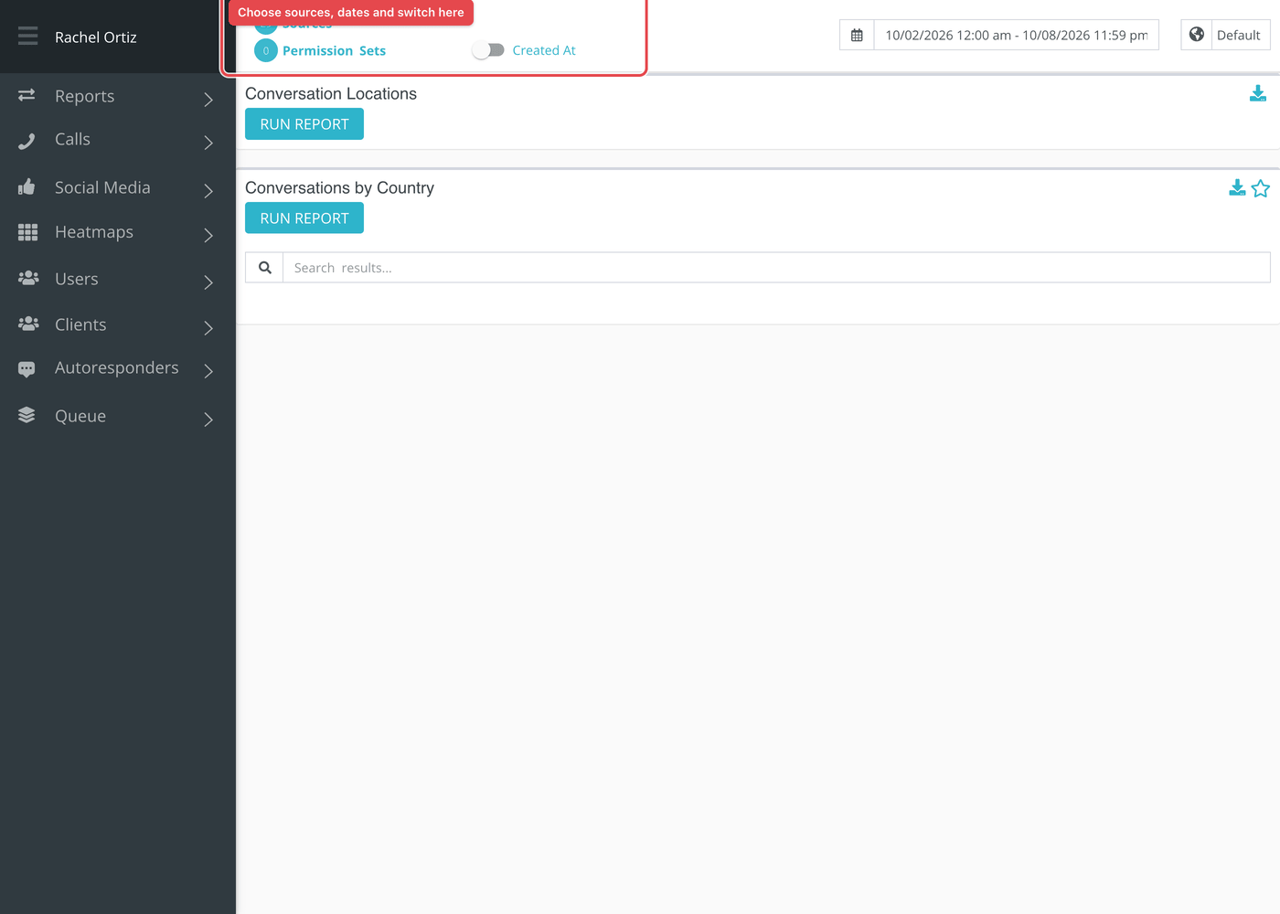
Task: Click the Conversations by Country heading
Action: point(339,188)
